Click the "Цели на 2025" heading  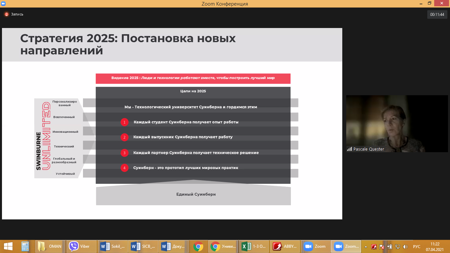click(x=193, y=91)
